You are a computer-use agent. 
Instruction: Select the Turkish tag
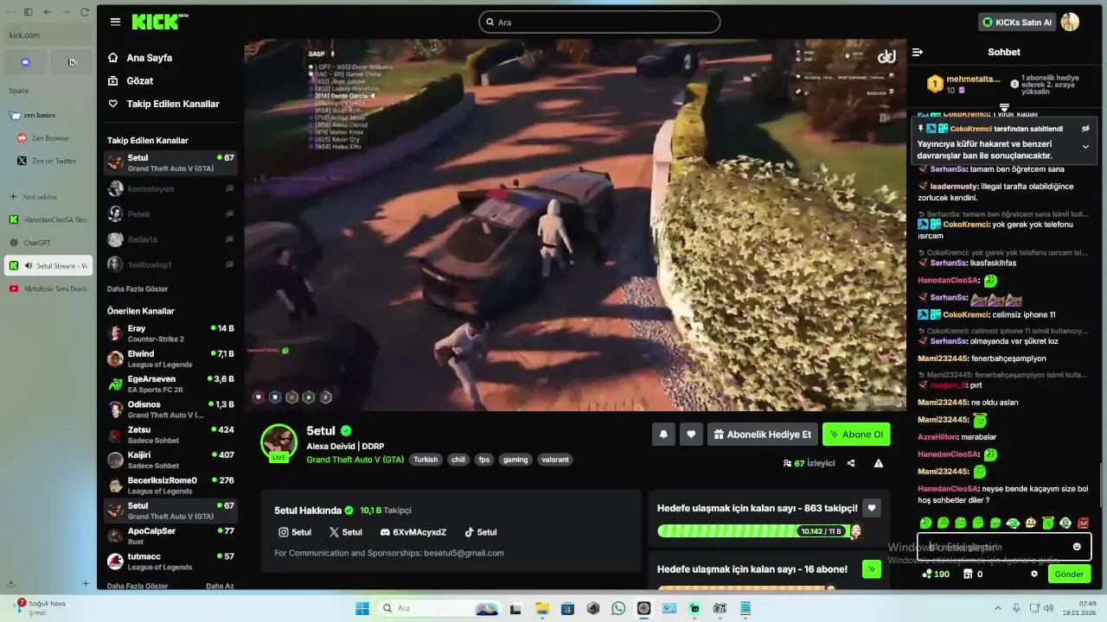pos(426,460)
